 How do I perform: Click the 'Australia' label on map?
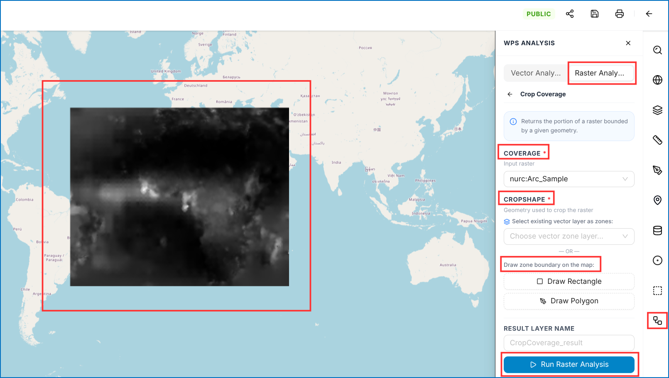pyautogui.click(x=448, y=265)
